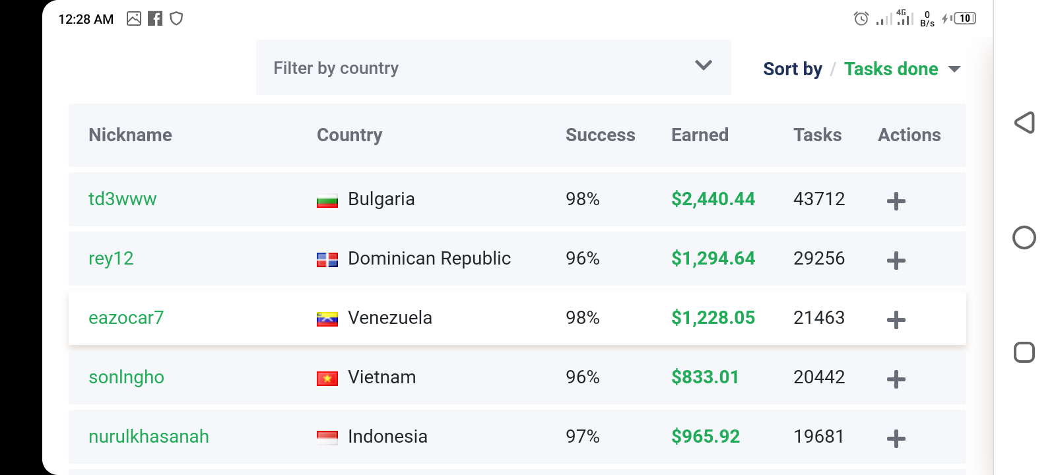Click chevron arrow in country filter

click(x=704, y=65)
